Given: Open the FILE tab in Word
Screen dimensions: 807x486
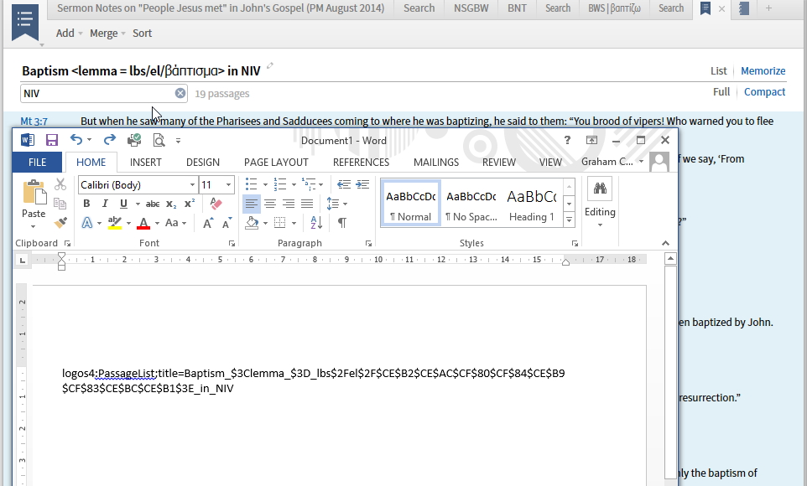Looking at the screenshot, I should [37, 162].
